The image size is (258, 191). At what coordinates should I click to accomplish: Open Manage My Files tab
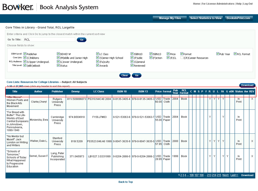click(x=170, y=18)
